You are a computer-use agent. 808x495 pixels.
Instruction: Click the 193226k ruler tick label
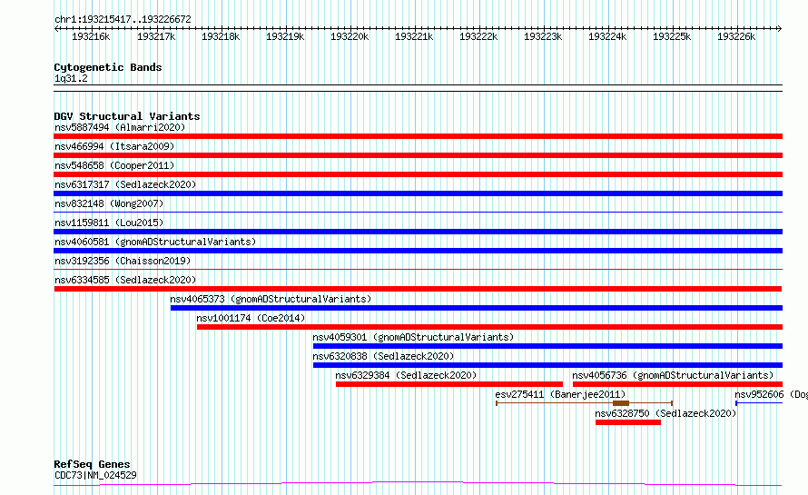pyautogui.click(x=736, y=36)
